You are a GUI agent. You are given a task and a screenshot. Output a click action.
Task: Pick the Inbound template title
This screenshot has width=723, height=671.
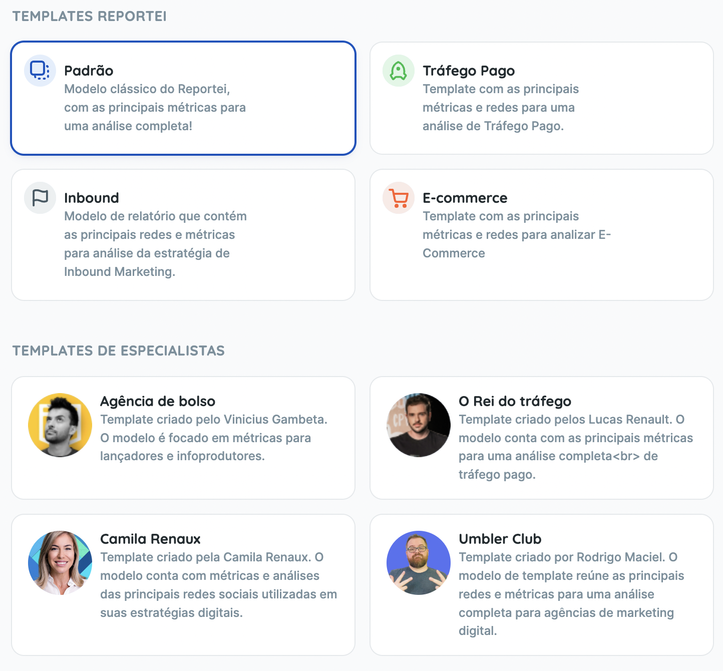pos(92,198)
